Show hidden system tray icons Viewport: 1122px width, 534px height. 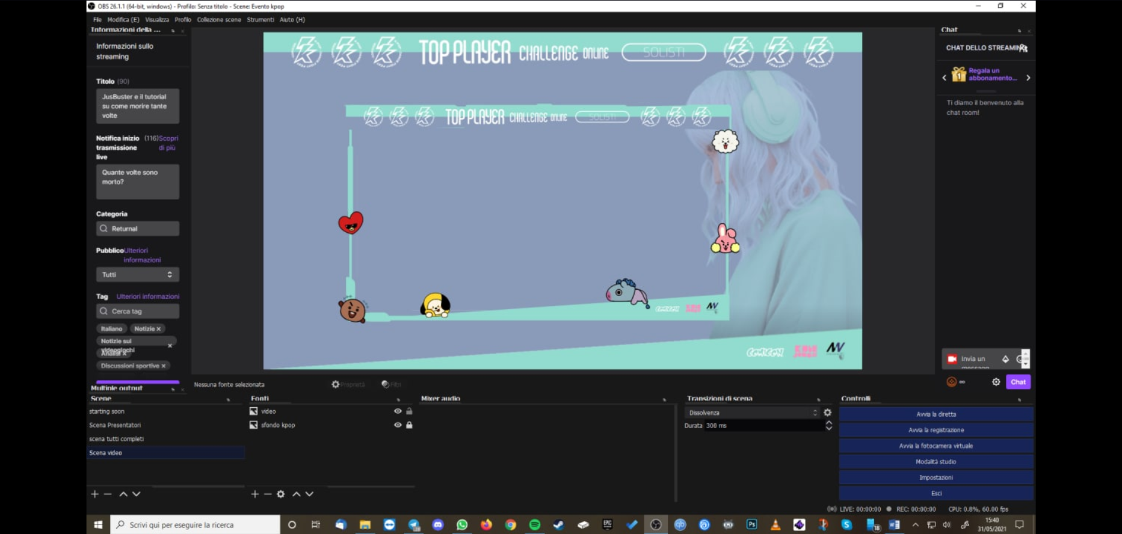pyautogui.click(x=915, y=524)
